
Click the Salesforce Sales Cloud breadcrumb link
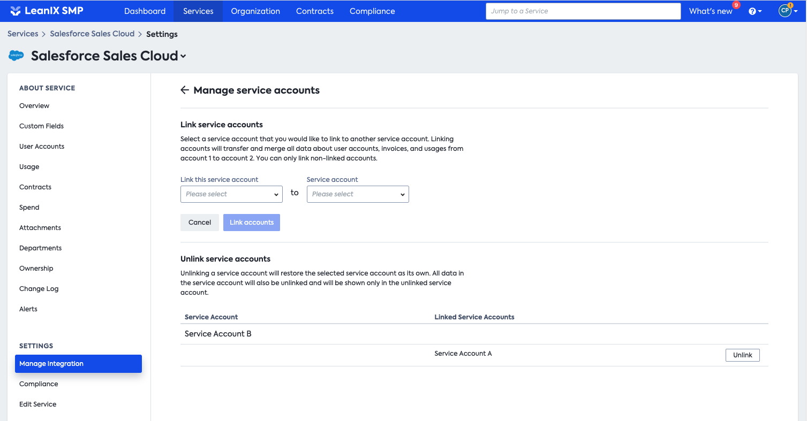coord(92,34)
